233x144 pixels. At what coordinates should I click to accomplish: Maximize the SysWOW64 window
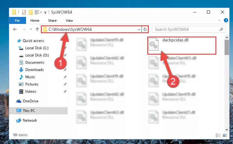tap(208, 12)
